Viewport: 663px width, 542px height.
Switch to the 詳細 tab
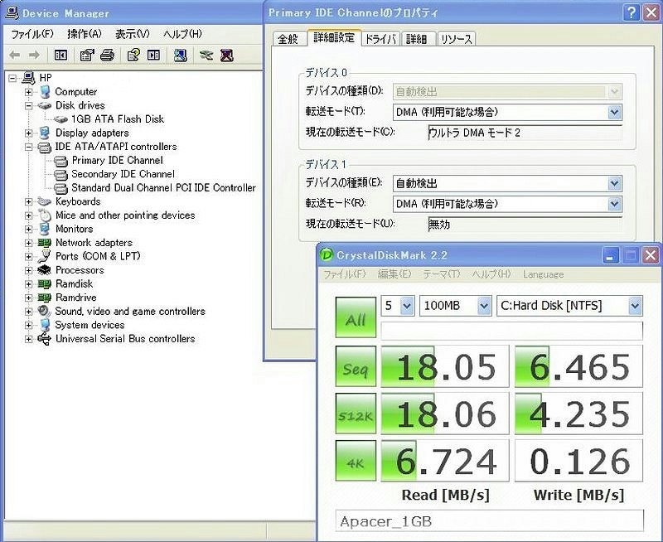[417, 39]
